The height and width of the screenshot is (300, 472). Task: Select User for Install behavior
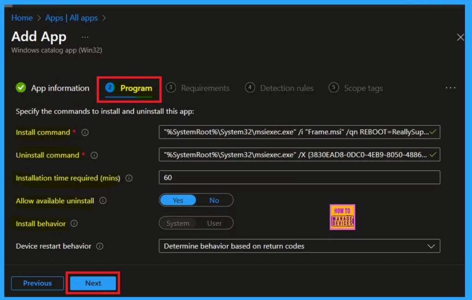pos(214,224)
